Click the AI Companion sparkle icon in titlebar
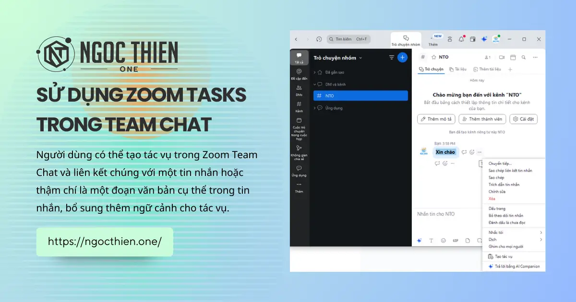This screenshot has width=576, height=302. pyautogui.click(x=484, y=39)
